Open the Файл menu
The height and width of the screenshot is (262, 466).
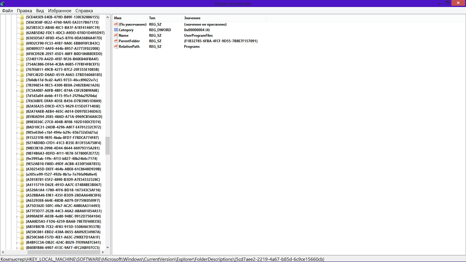(7, 11)
